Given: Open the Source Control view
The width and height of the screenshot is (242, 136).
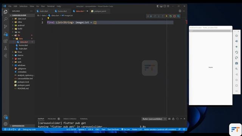Looking at the screenshot, I should pyautogui.click(x=5, y=26).
